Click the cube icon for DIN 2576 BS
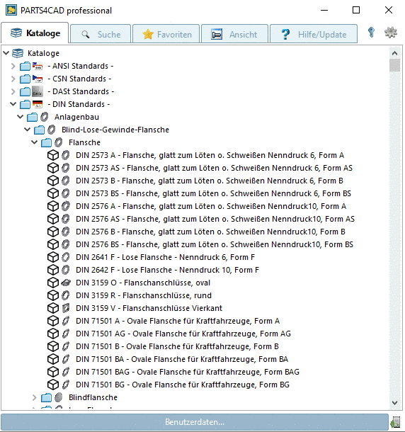Image resolution: width=405 pixels, height=432 pixels. [x=53, y=244]
